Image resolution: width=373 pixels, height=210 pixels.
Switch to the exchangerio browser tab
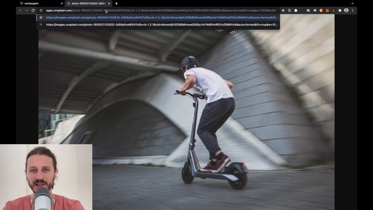40,3
